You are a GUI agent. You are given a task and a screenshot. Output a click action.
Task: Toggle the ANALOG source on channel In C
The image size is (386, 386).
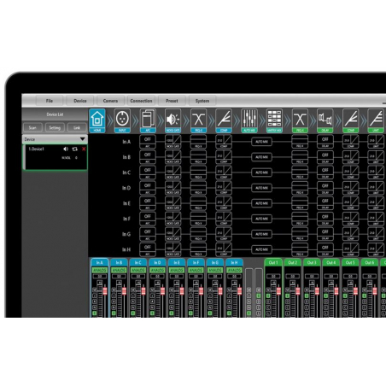(x=138, y=270)
